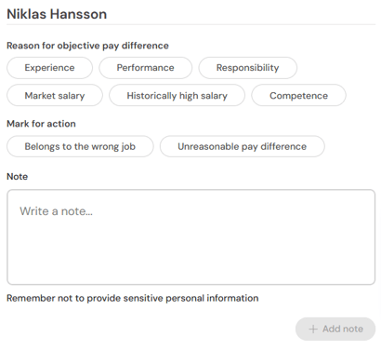This screenshot has height=350, width=381.
Task: Click the Add note text label
Action: point(343,329)
